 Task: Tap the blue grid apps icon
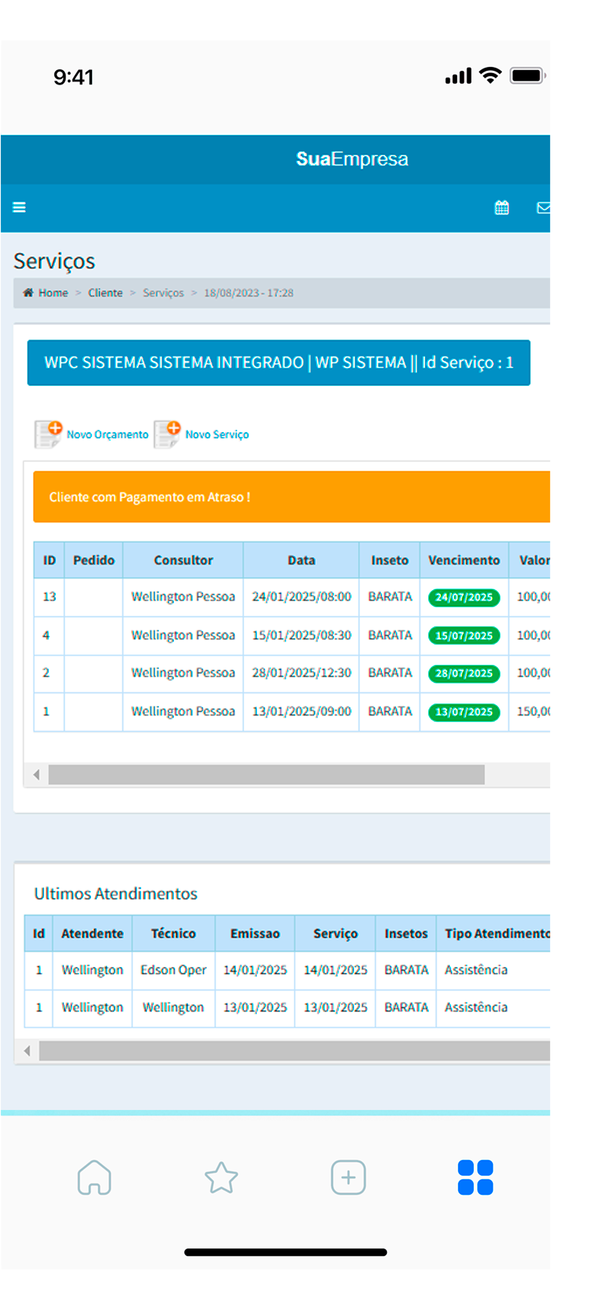(474, 1177)
